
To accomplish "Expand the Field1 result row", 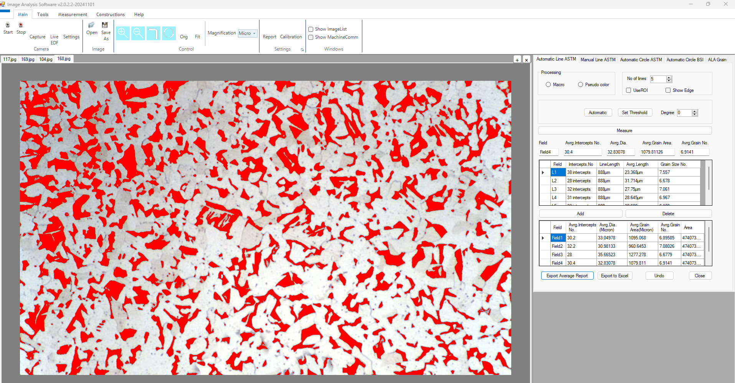I will point(543,237).
